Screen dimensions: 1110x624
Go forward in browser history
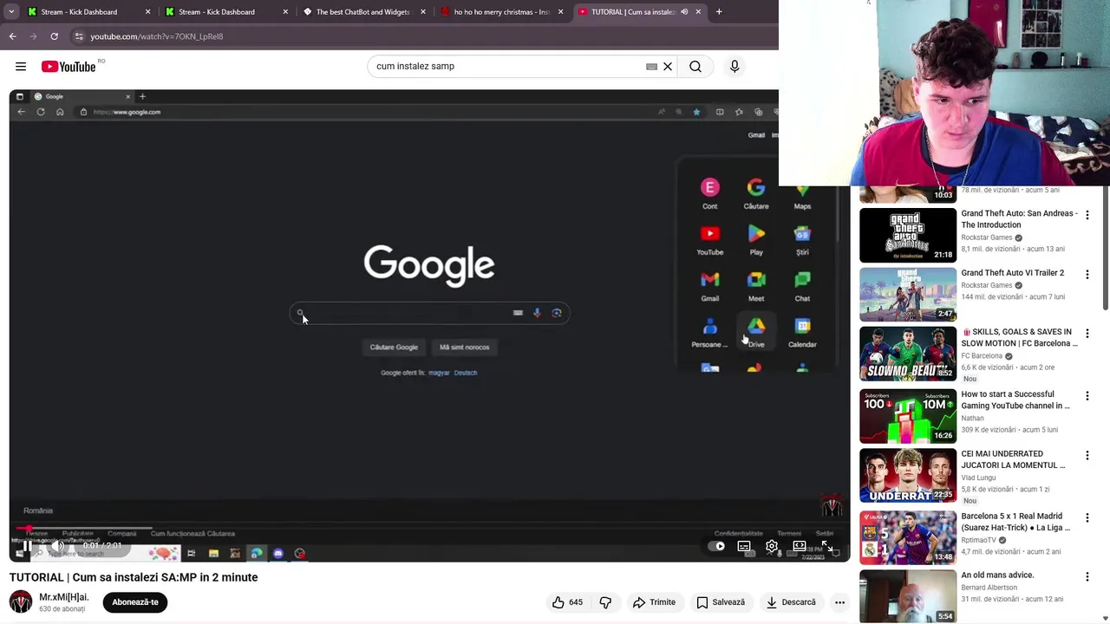(34, 36)
